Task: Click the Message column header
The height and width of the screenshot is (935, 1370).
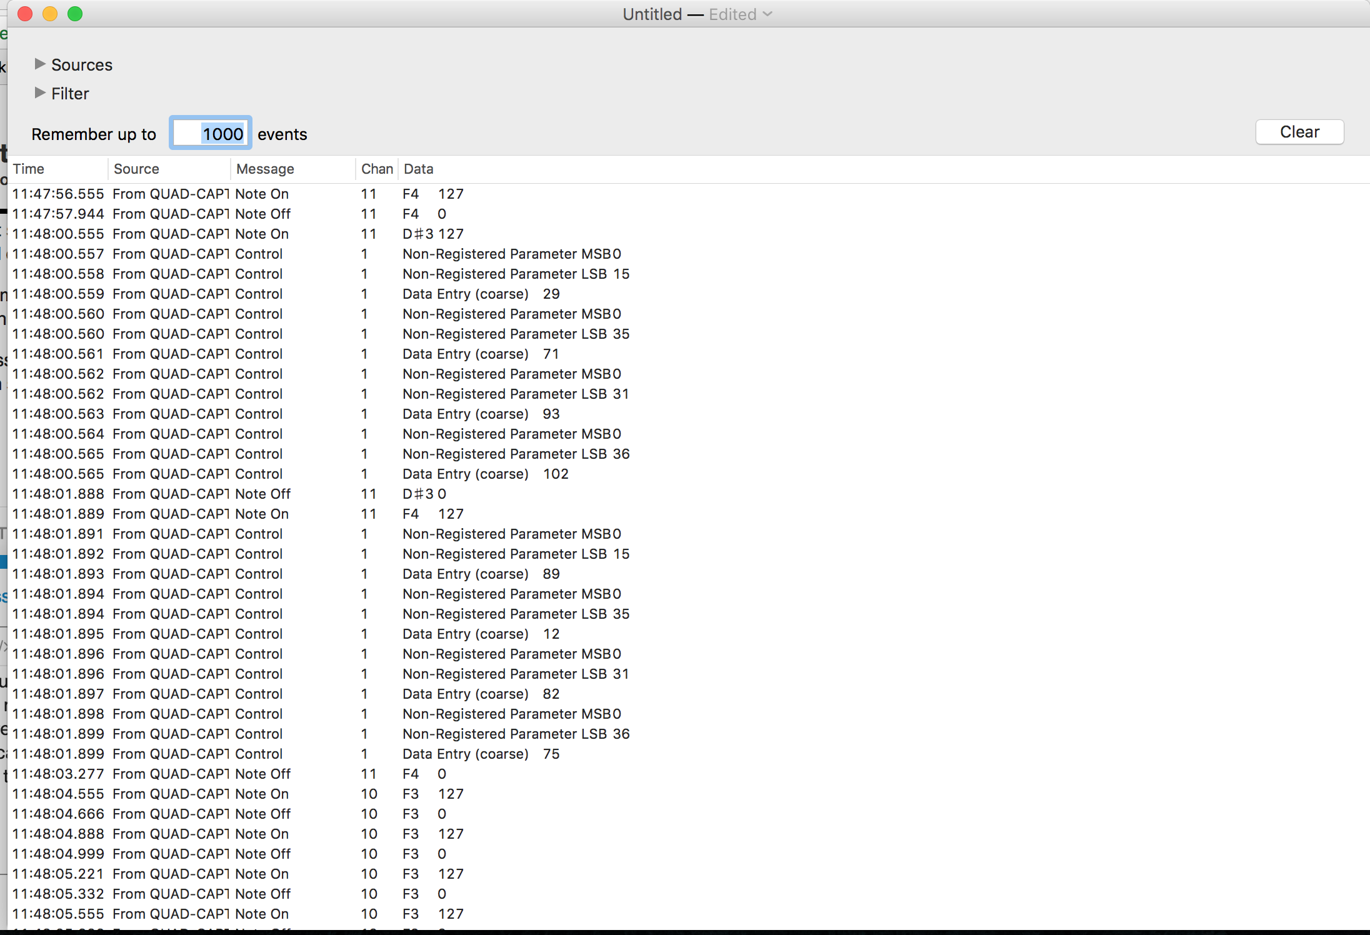Action: pyautogui.click(x=293, y=169)
